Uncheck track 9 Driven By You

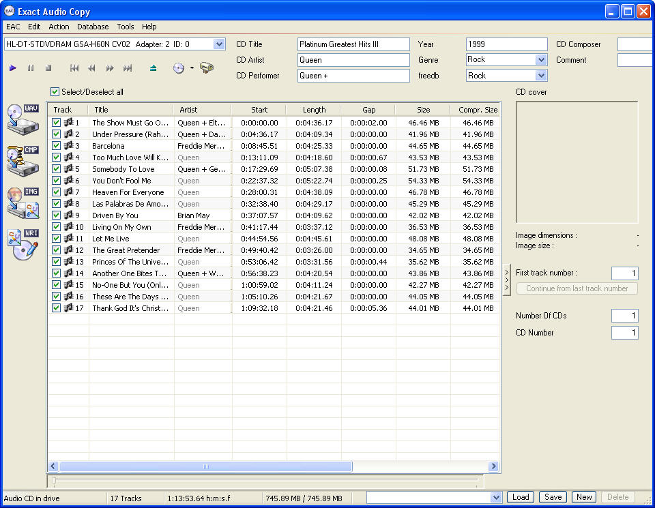pos(57,215)
